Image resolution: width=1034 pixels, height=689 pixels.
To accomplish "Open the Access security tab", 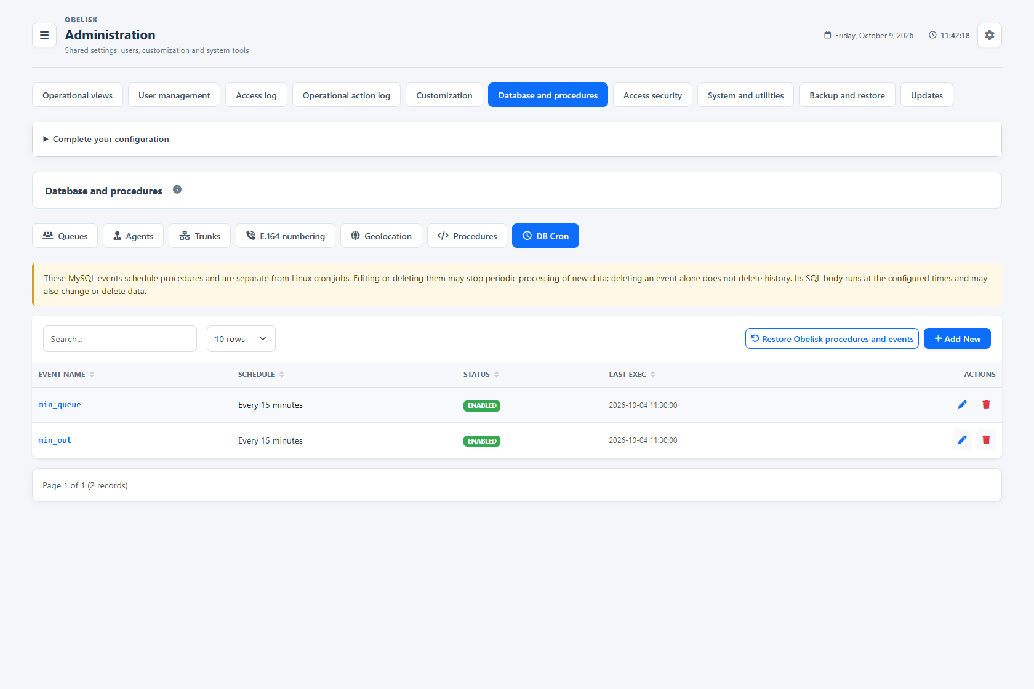I will click(652, 95).
